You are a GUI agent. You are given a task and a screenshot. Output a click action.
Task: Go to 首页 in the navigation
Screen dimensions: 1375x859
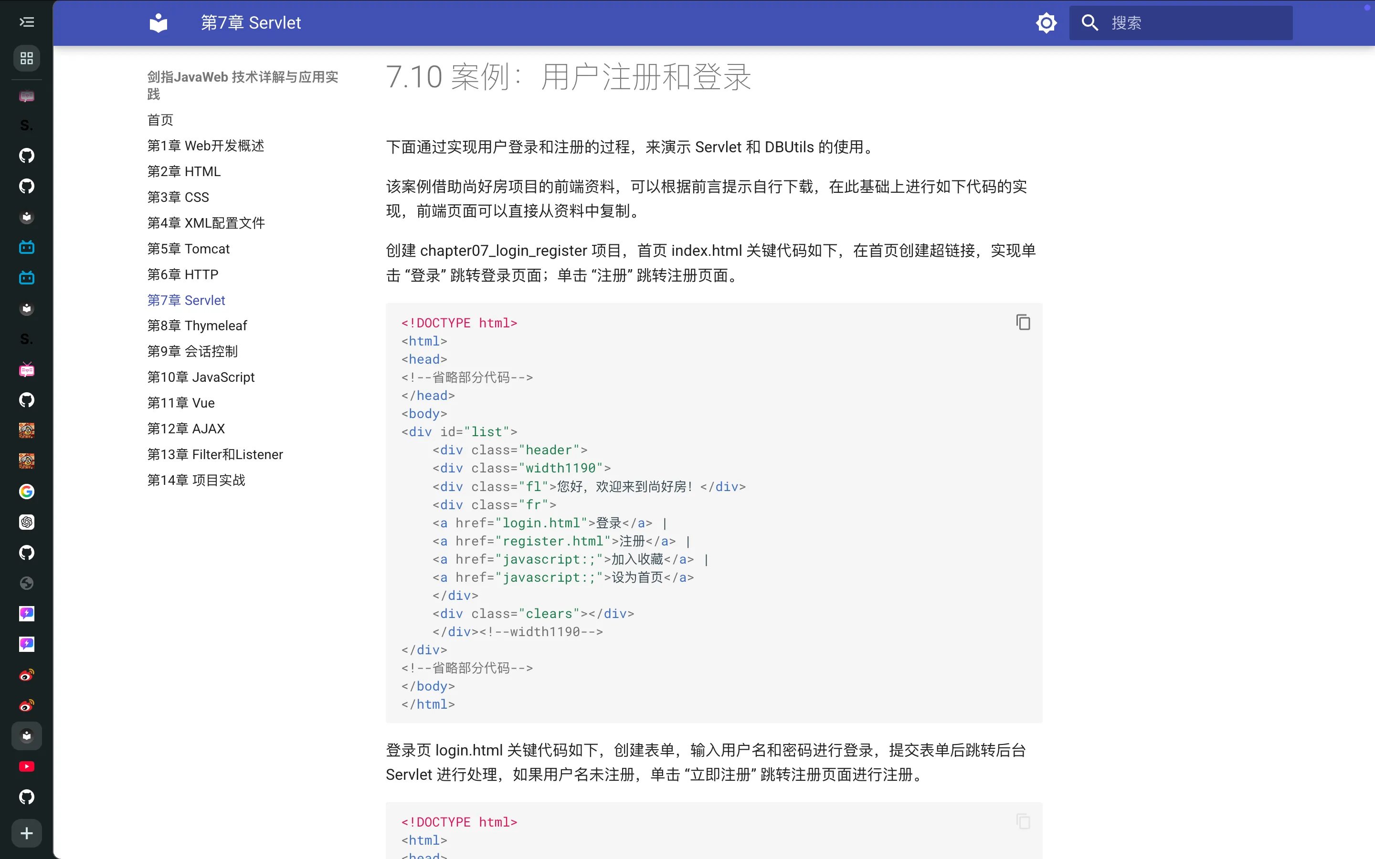pos(160,120)
